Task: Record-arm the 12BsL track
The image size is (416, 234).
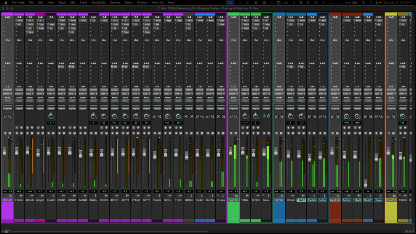Action: tap(247, 128)
